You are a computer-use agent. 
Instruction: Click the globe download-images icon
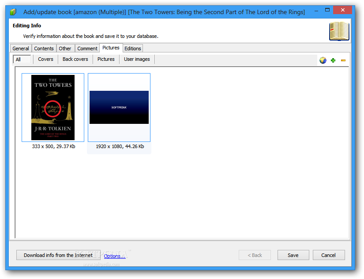point(323,60)
